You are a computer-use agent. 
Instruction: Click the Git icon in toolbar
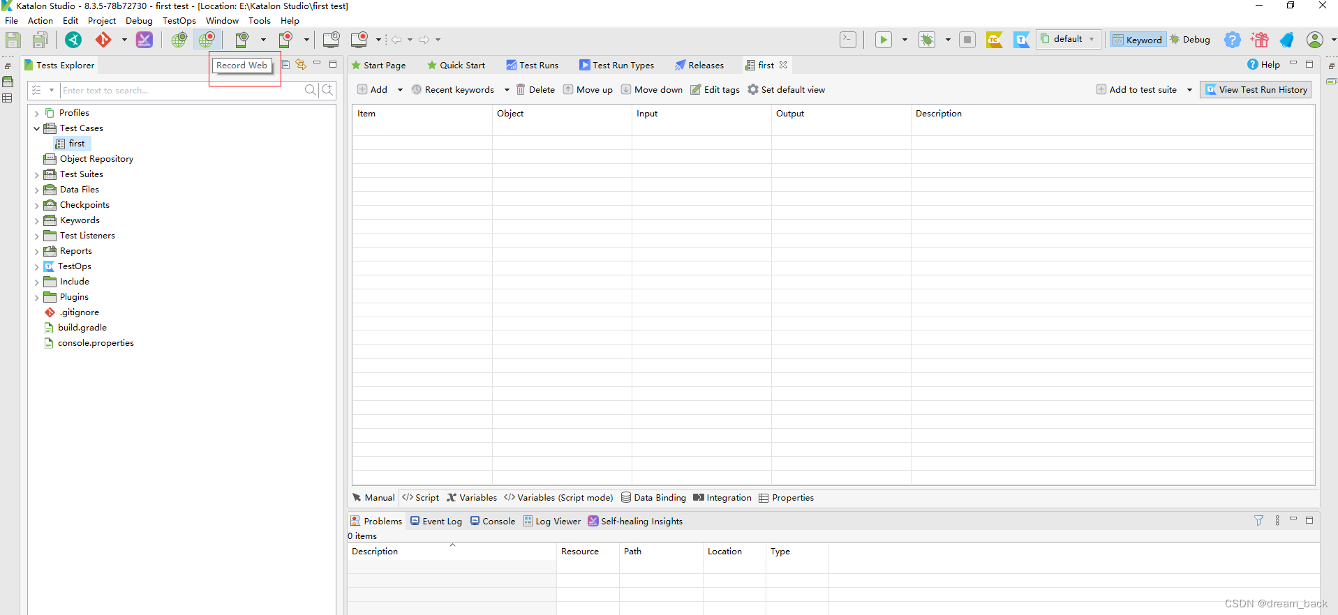(x=103, y=40)
